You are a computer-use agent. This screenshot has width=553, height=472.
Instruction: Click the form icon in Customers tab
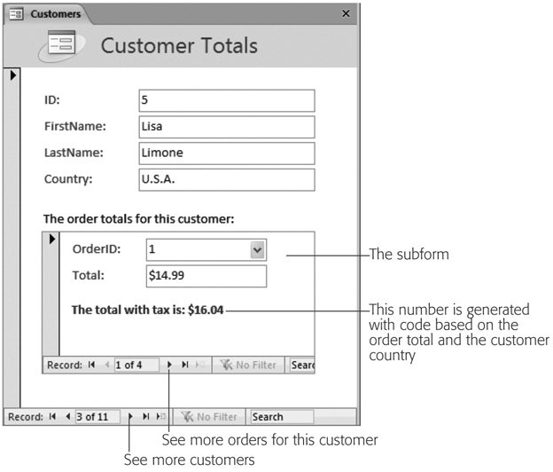16,14
